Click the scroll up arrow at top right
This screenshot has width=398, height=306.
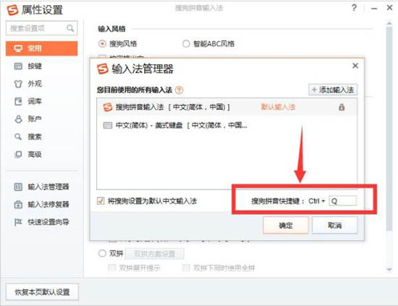click(x=389, y=24)
